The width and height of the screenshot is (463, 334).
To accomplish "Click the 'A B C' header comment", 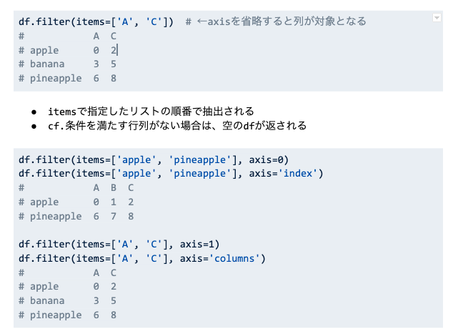I will [113, 188].
